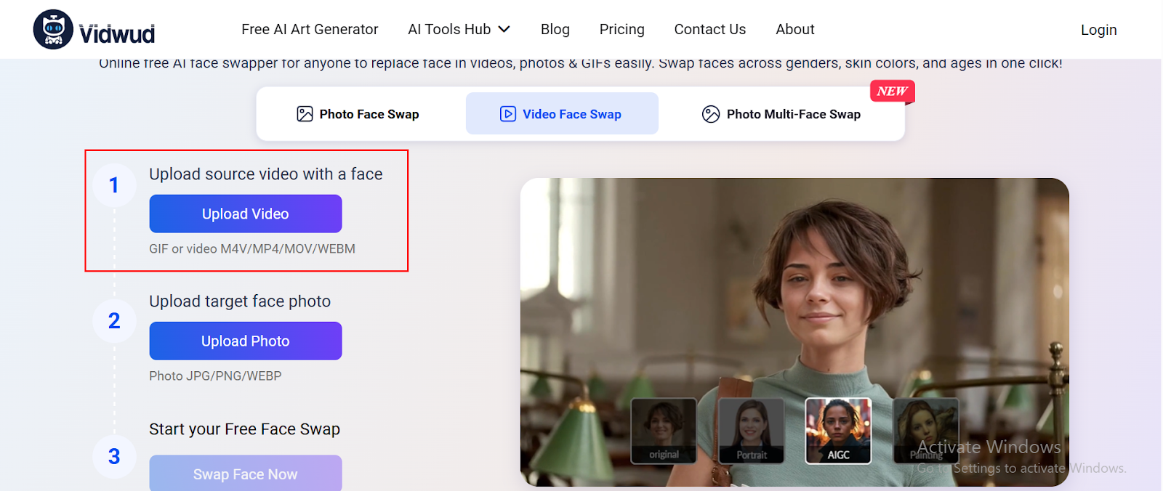Click the face swapper description sentence

581,63
